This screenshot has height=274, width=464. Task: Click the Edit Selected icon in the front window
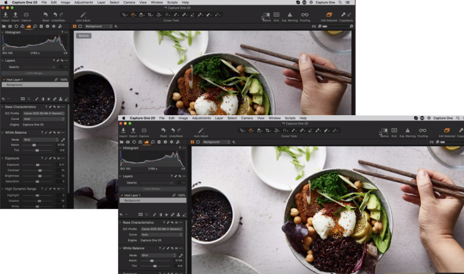click(447, 130)
